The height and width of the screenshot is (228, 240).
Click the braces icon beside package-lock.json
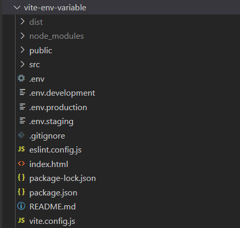tap(21, 178)
